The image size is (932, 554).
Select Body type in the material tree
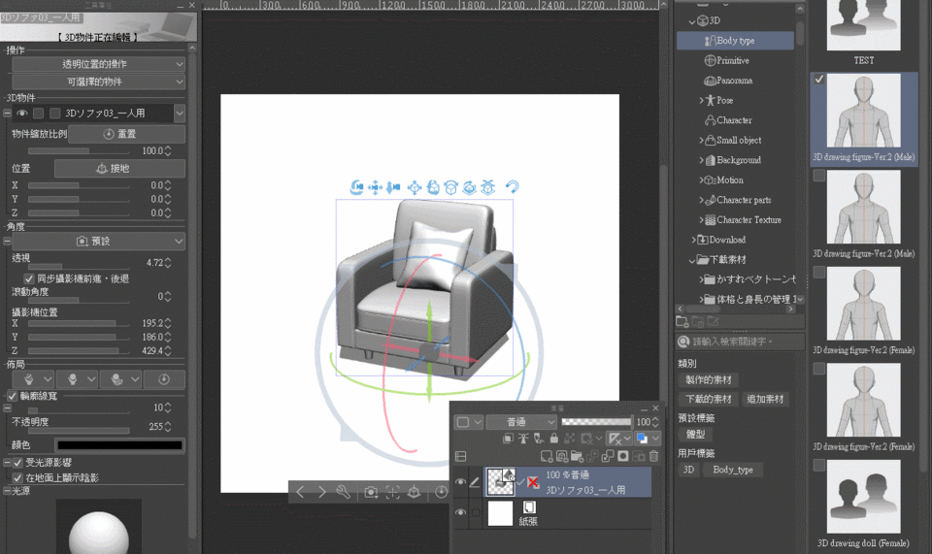coord(735,41)
